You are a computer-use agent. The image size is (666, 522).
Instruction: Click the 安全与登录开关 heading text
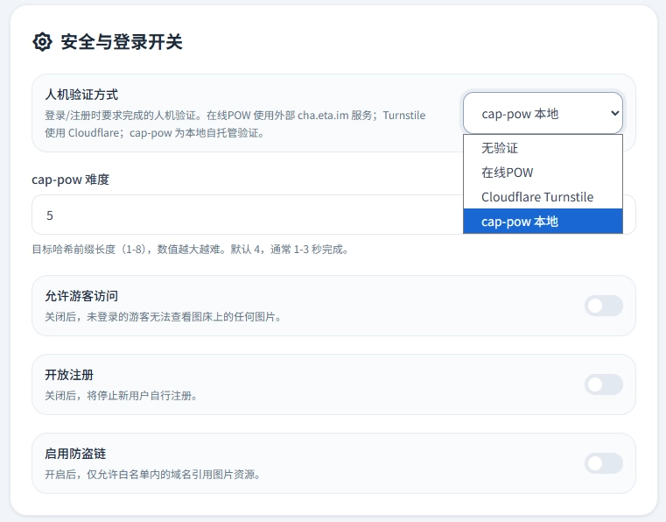coord(122,42)
